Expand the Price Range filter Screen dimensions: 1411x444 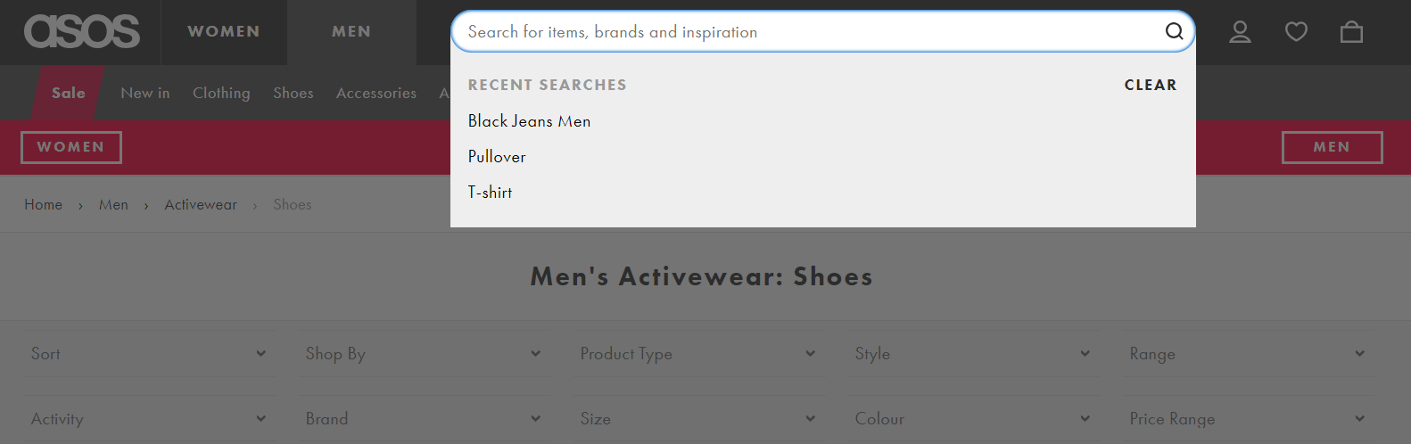(x=1248, y=419)
